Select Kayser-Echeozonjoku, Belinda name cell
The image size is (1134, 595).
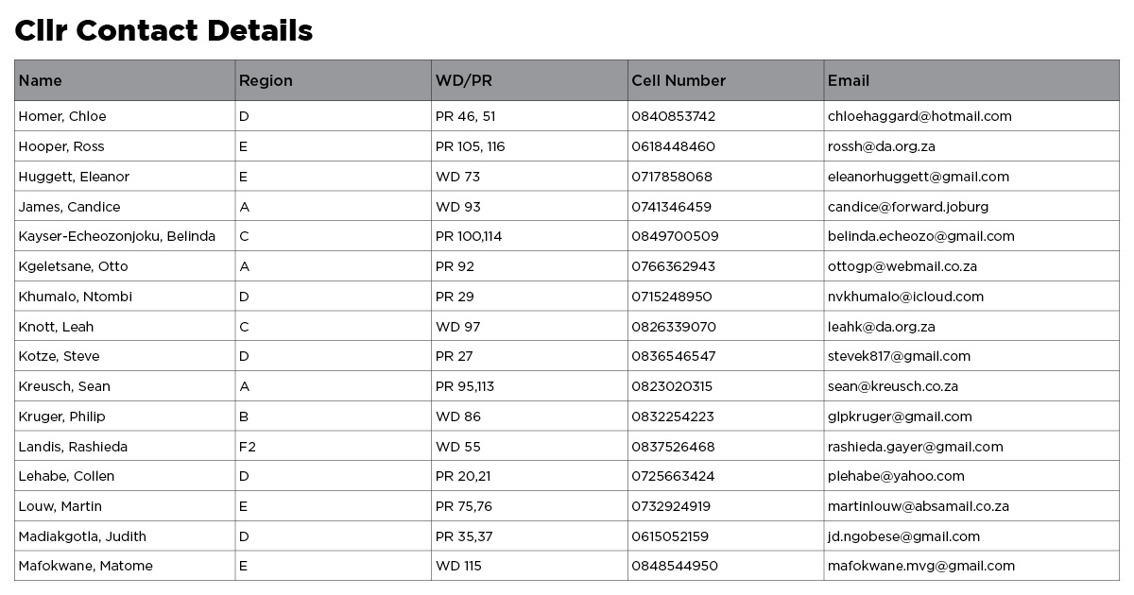(117, 236)
